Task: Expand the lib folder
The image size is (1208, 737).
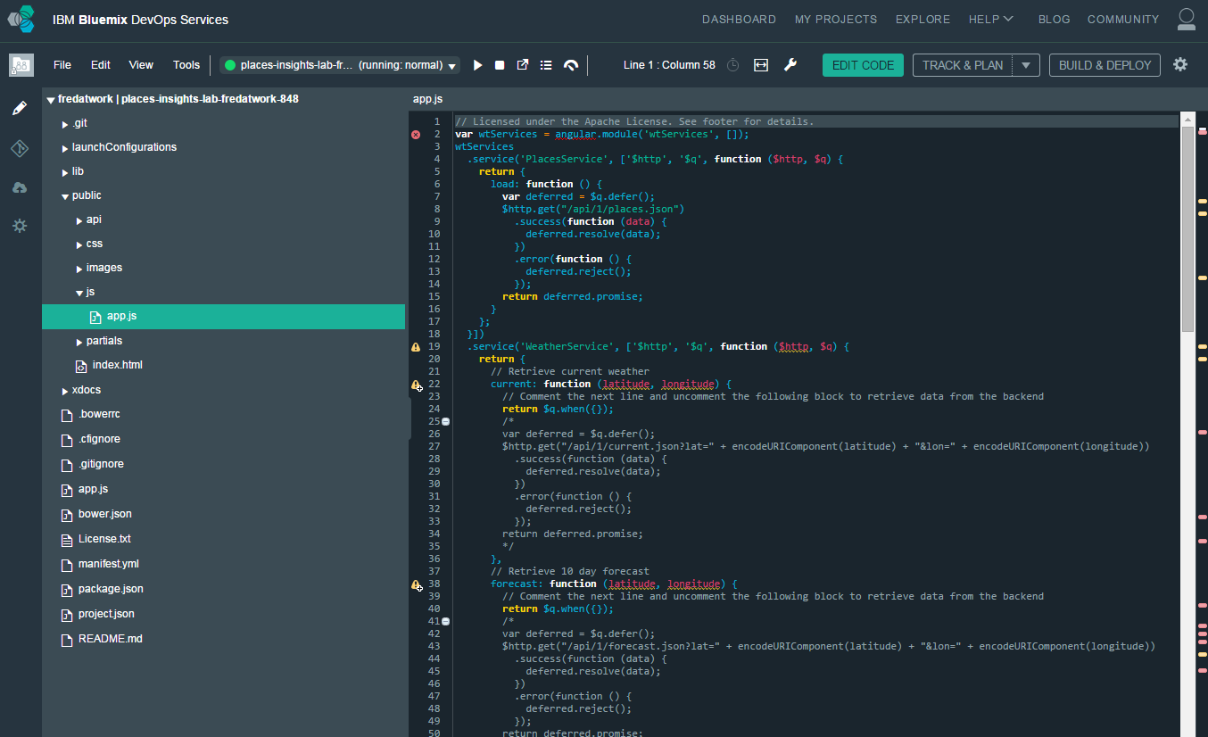Action: point(65,172)
